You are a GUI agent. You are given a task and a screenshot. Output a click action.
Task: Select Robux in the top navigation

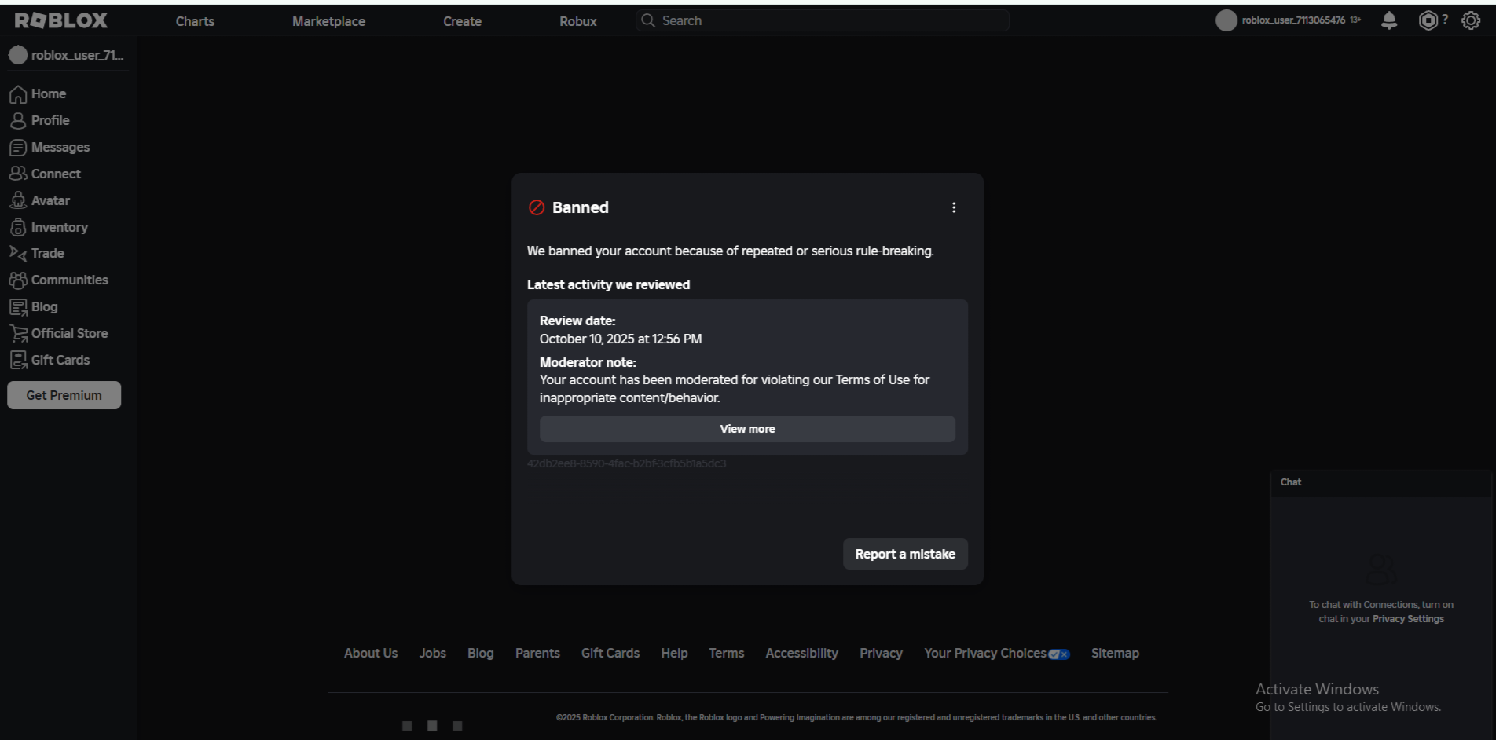click(x=578, y=21)
